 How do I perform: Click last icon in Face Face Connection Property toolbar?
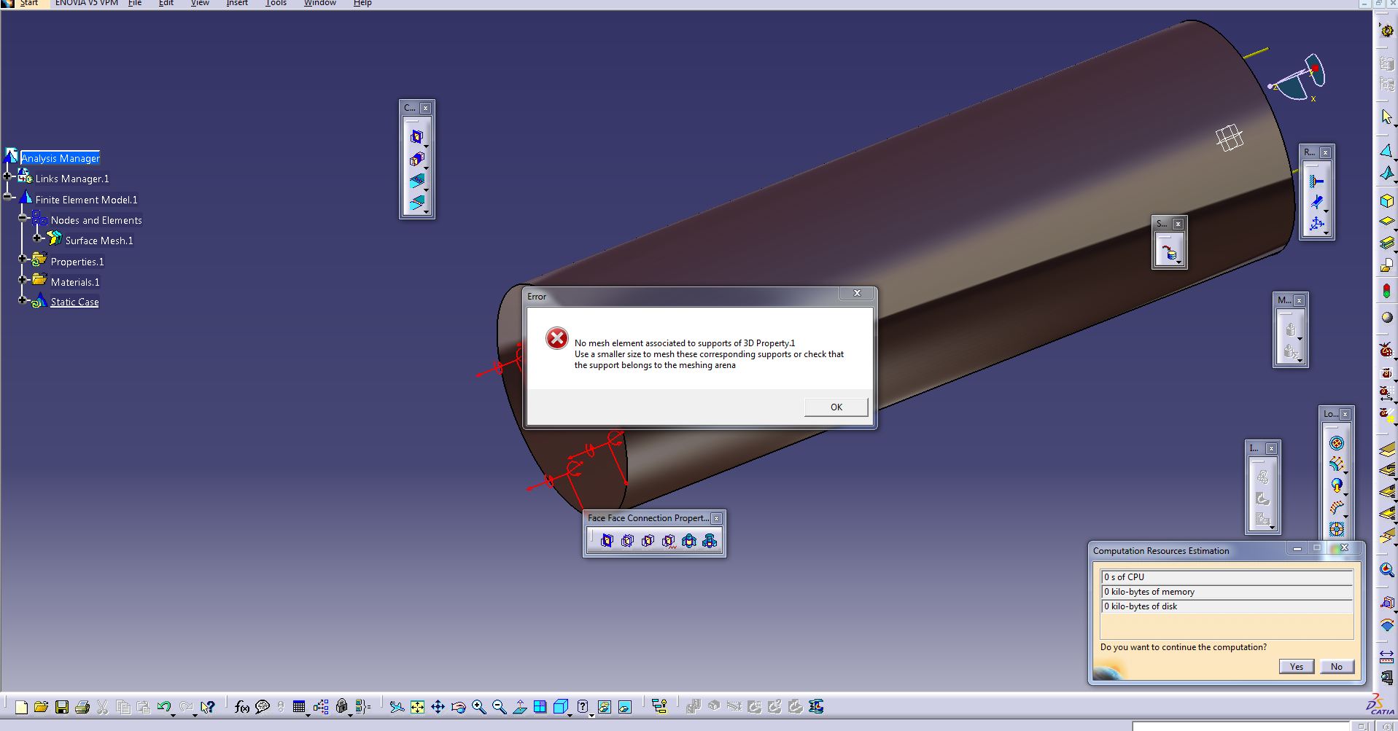pos(710,541)
